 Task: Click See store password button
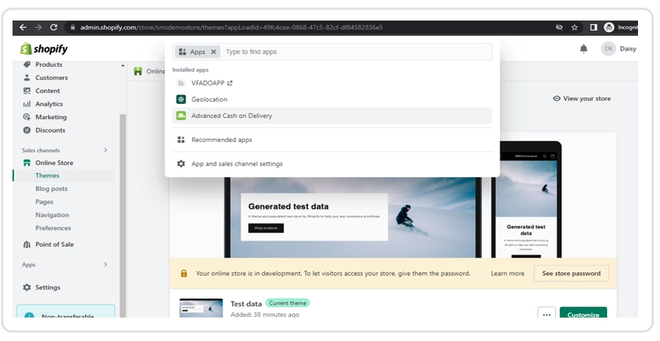(571, 274)
